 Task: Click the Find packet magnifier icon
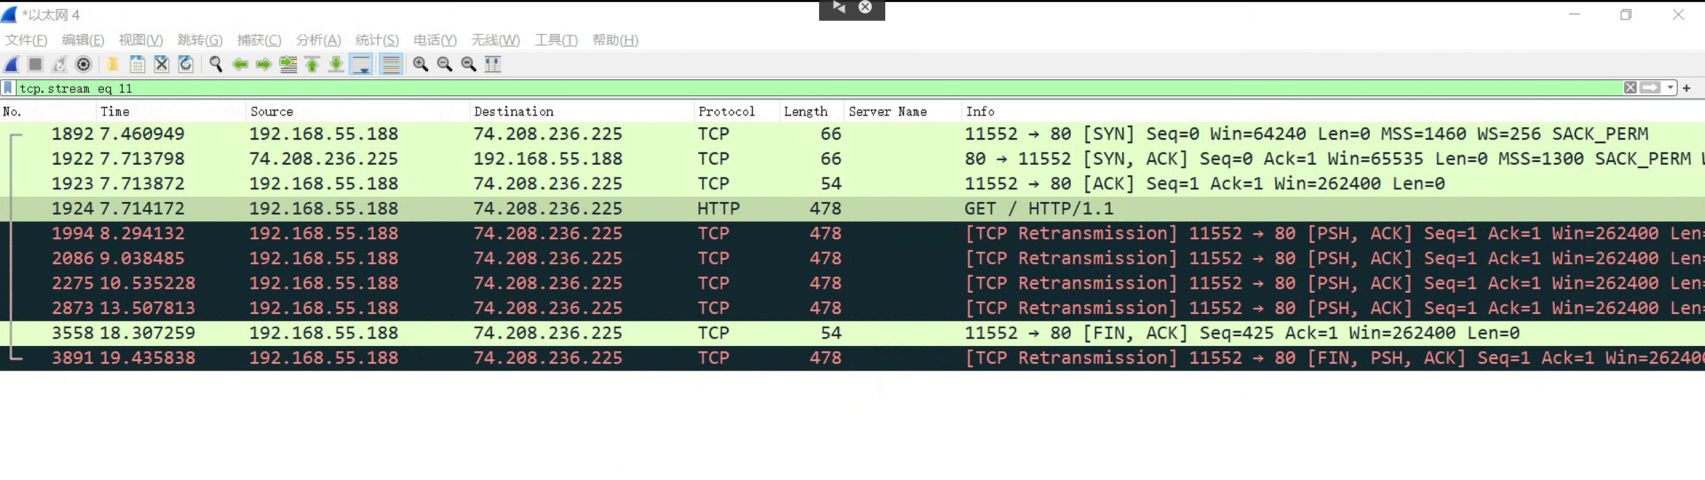coord(215,65)
